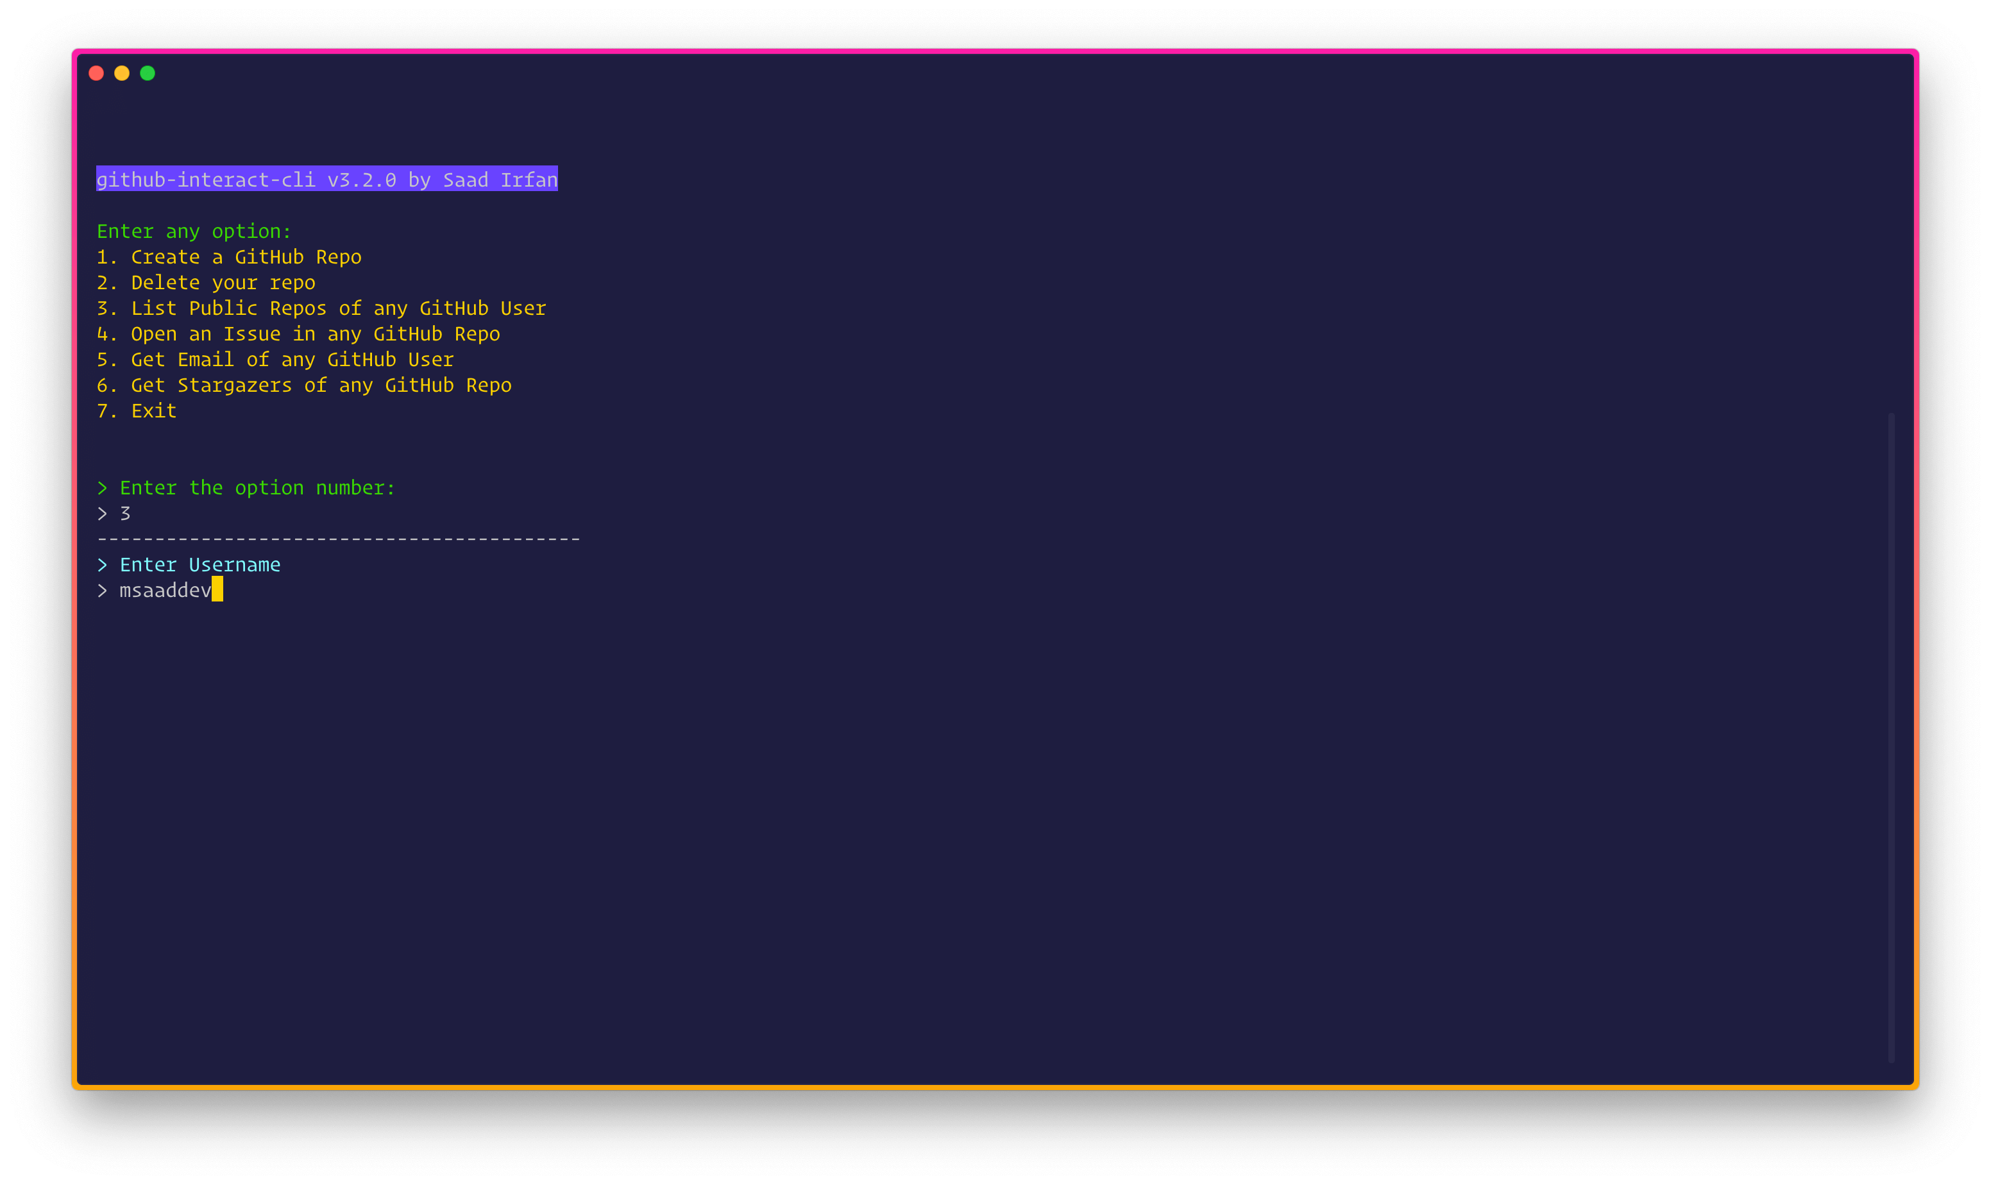Select the '7. Exit' line
Screen dimensions: 1991x1185
coord(137,410)
